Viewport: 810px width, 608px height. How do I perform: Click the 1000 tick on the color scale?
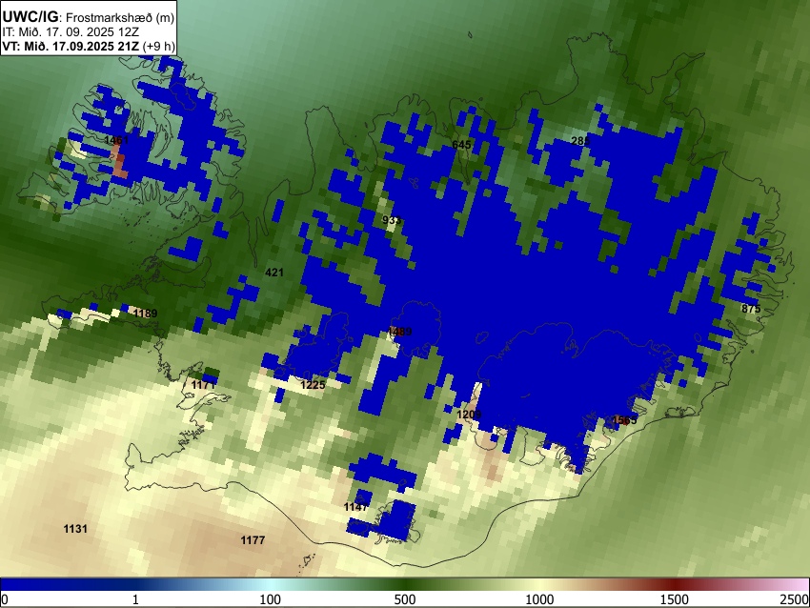[539, 599]
